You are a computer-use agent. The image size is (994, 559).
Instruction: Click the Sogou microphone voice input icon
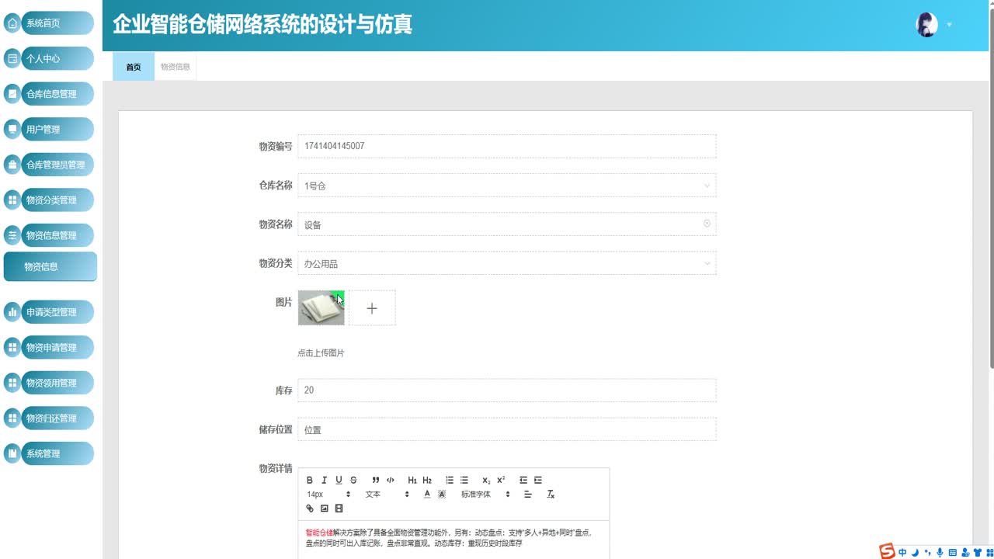tap(940, 552)
